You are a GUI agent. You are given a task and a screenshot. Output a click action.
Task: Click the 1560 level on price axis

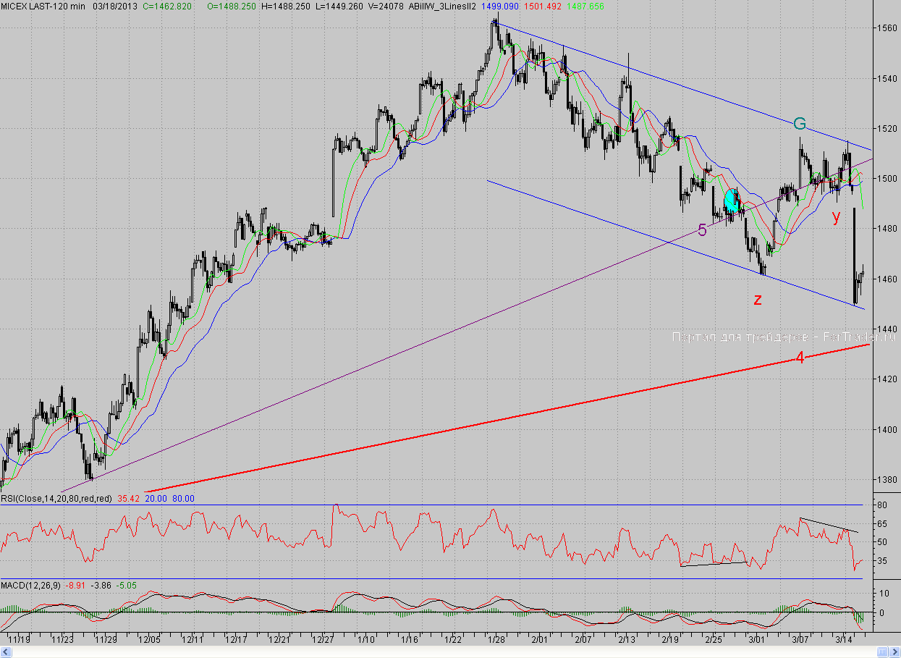[887, 28]
